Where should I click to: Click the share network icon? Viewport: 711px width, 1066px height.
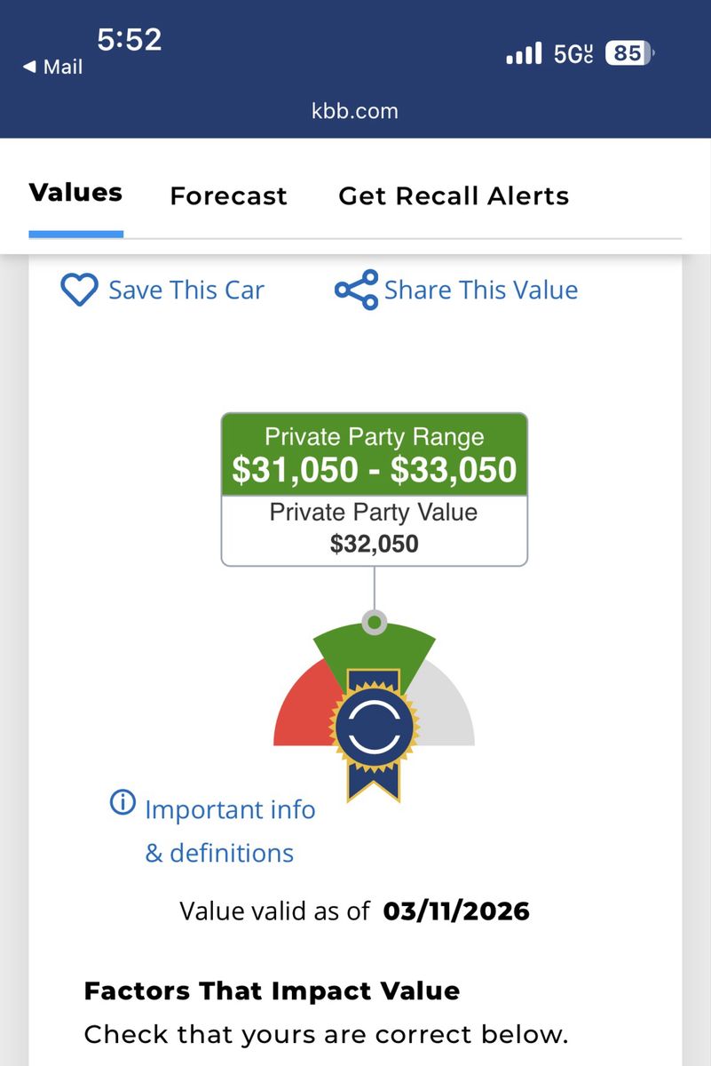tap(356, 290)
